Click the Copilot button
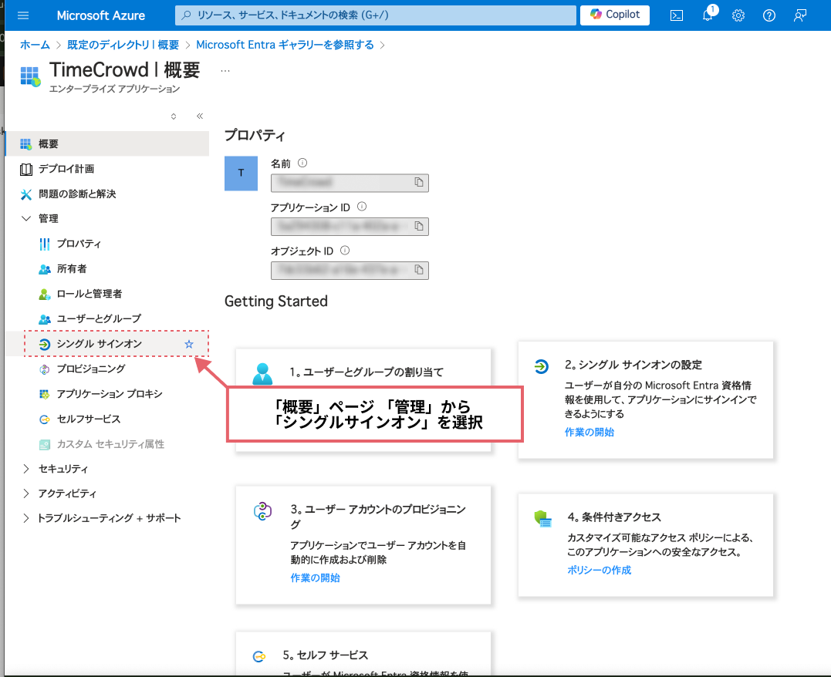831x677 pixels. coord(615,15)
